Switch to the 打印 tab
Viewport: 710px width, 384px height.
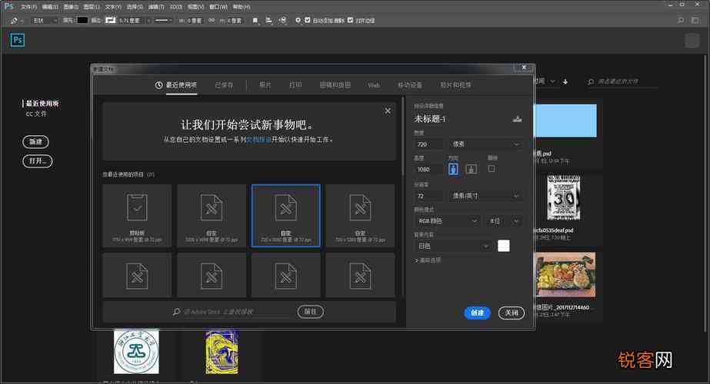click(295, 85)
